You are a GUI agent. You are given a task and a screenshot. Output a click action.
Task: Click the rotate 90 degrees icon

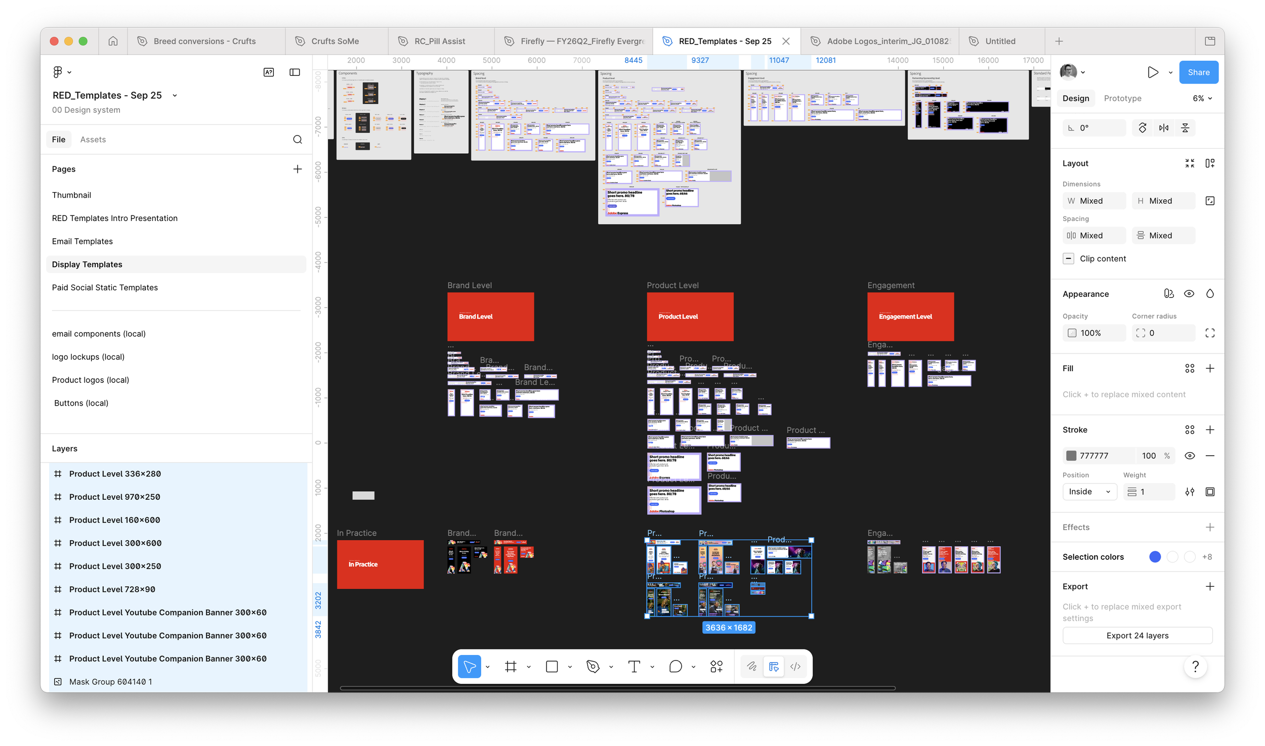pos(1143,128)
